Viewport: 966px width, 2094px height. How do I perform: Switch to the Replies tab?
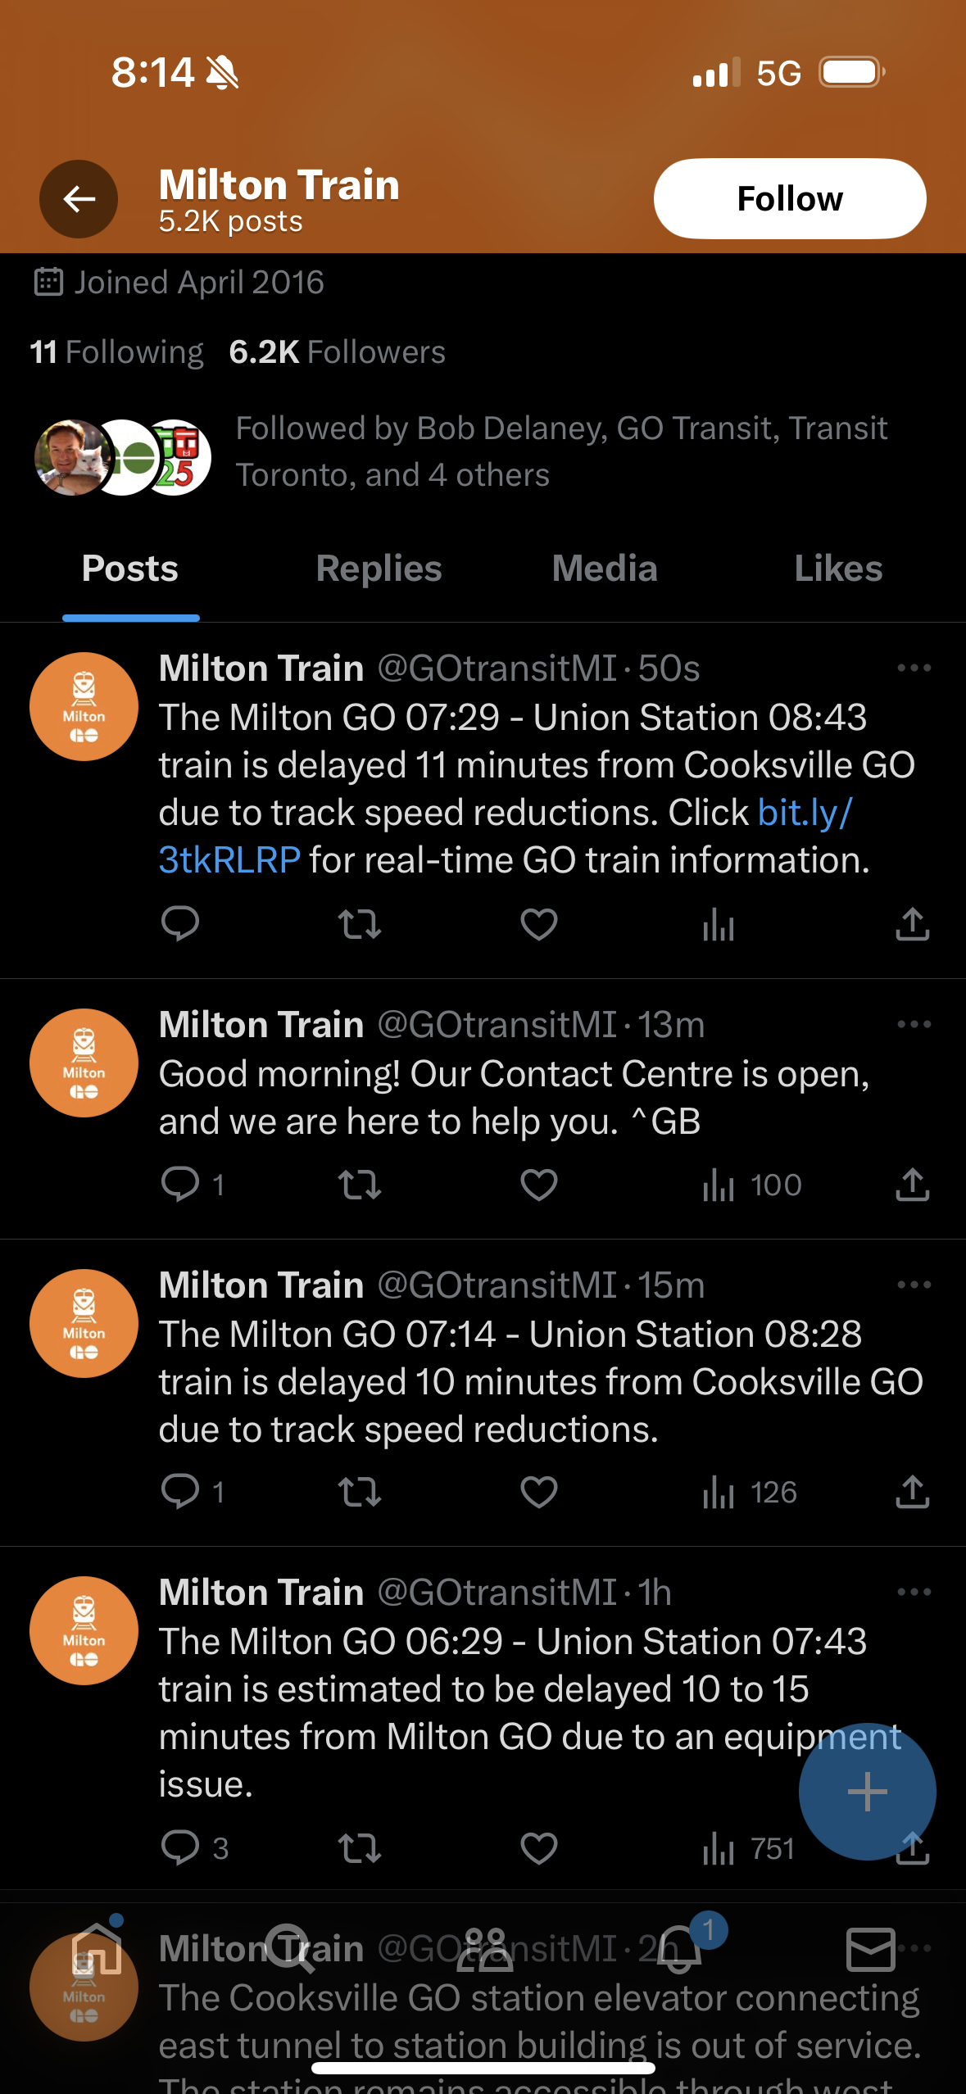click(379, 569)
